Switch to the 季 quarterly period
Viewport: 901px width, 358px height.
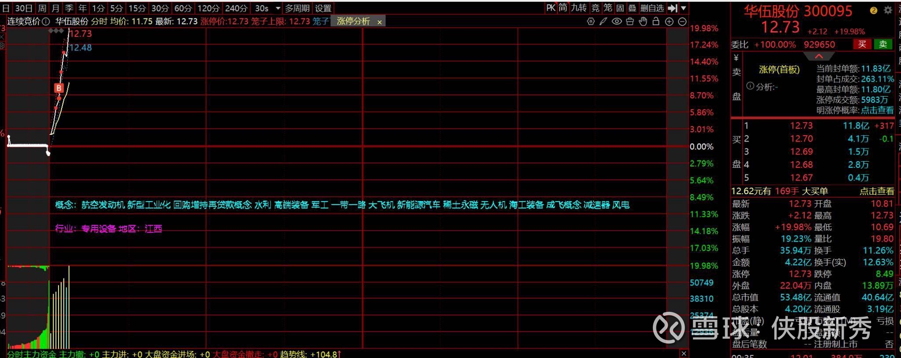pyautogui.click(x=69, y=8)
